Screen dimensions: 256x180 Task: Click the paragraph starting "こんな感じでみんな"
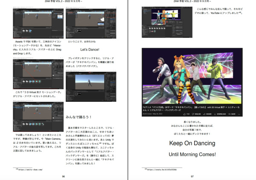point(218,11)
